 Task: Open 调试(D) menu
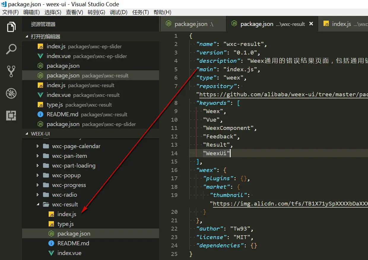pyautogui.click(x=118, y=12)
